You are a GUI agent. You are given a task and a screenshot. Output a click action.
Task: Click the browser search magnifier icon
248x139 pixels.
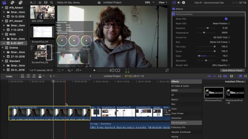pyautogui.click(x=52, y=3)
